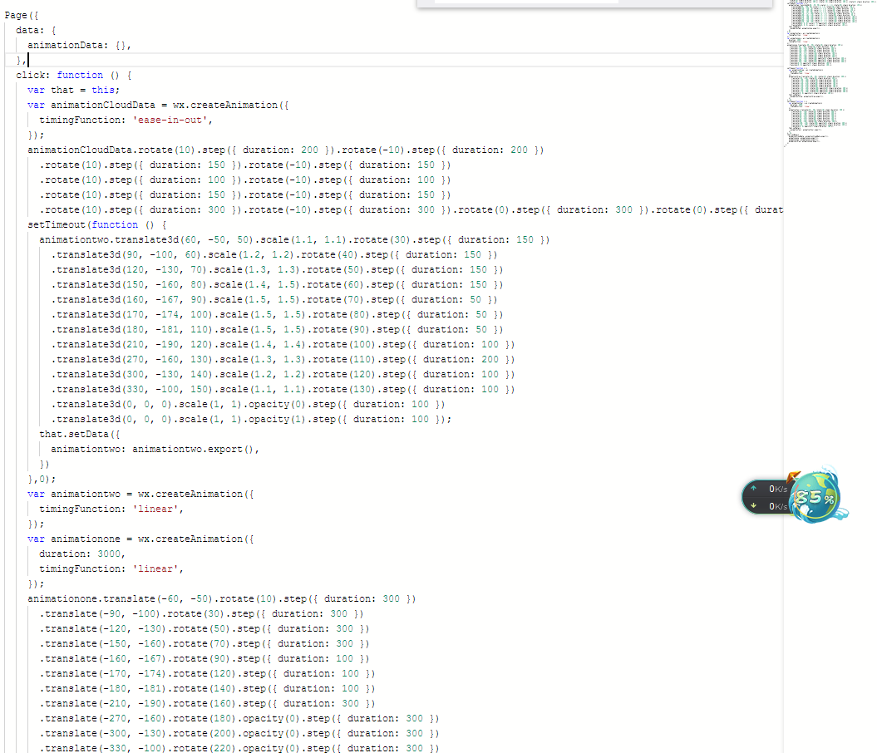
Task: Click the .rotate(10) line with duration 100
Action: (245, 180)
